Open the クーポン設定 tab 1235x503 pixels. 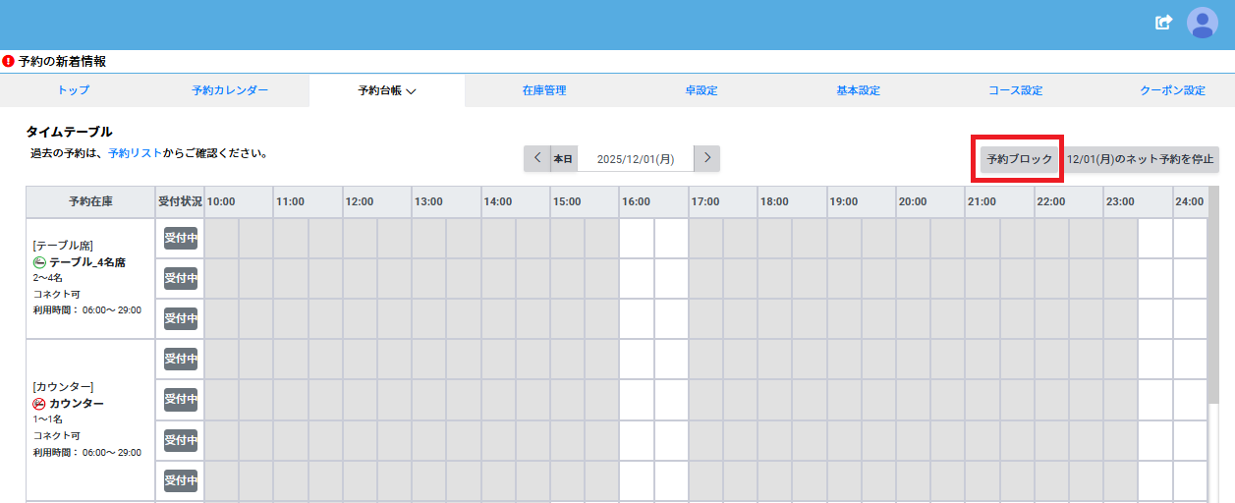pyautogui.click(x=1171, y=90)
